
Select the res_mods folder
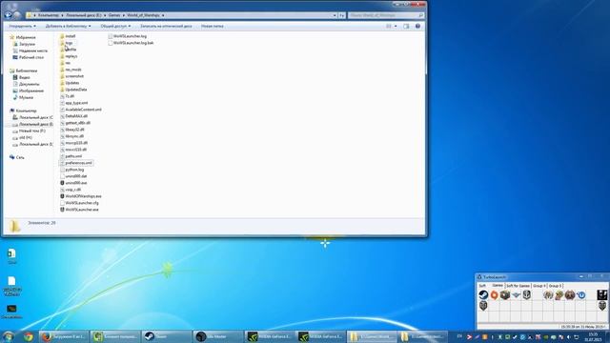click(x=71, y=70)
